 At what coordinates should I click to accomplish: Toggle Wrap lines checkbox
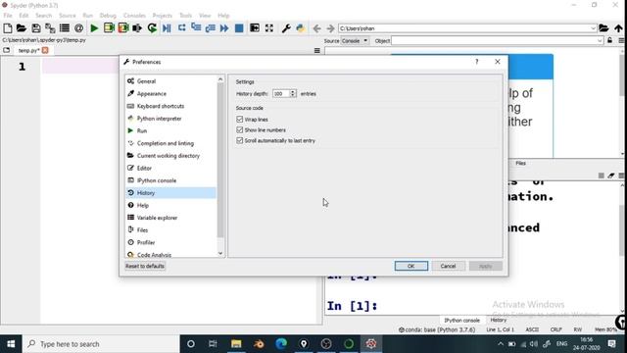(239, 120)
